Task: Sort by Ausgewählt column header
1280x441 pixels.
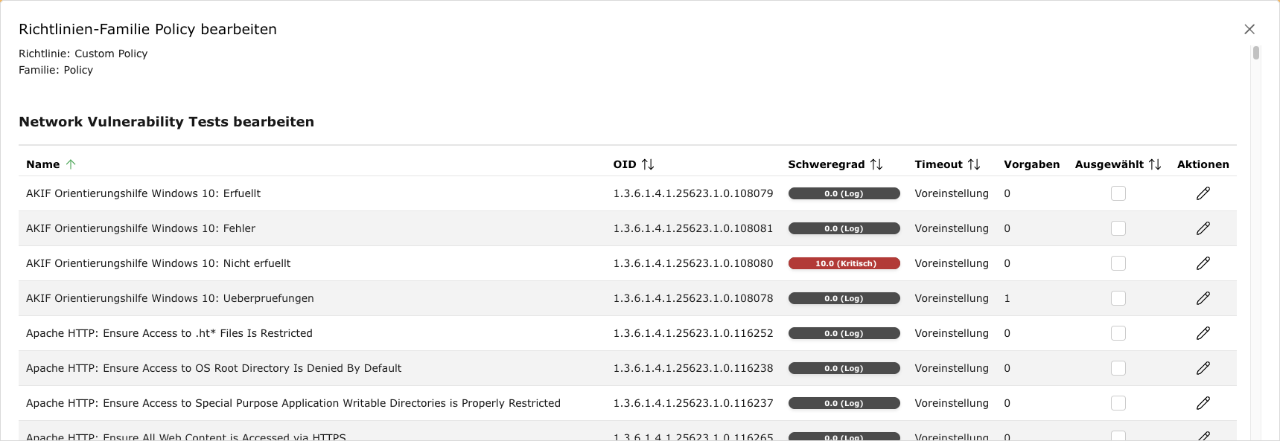Action: [x=1155, y=164]
